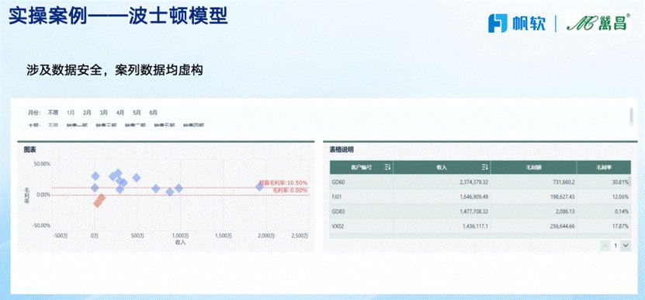Viewport: 645px width, 300px height.
Task: Go to next table page with down chevron
Action: pos(626,246)
